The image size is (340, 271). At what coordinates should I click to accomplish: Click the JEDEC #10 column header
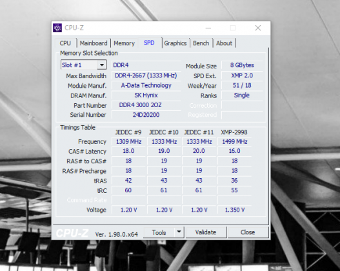point(164,132)
